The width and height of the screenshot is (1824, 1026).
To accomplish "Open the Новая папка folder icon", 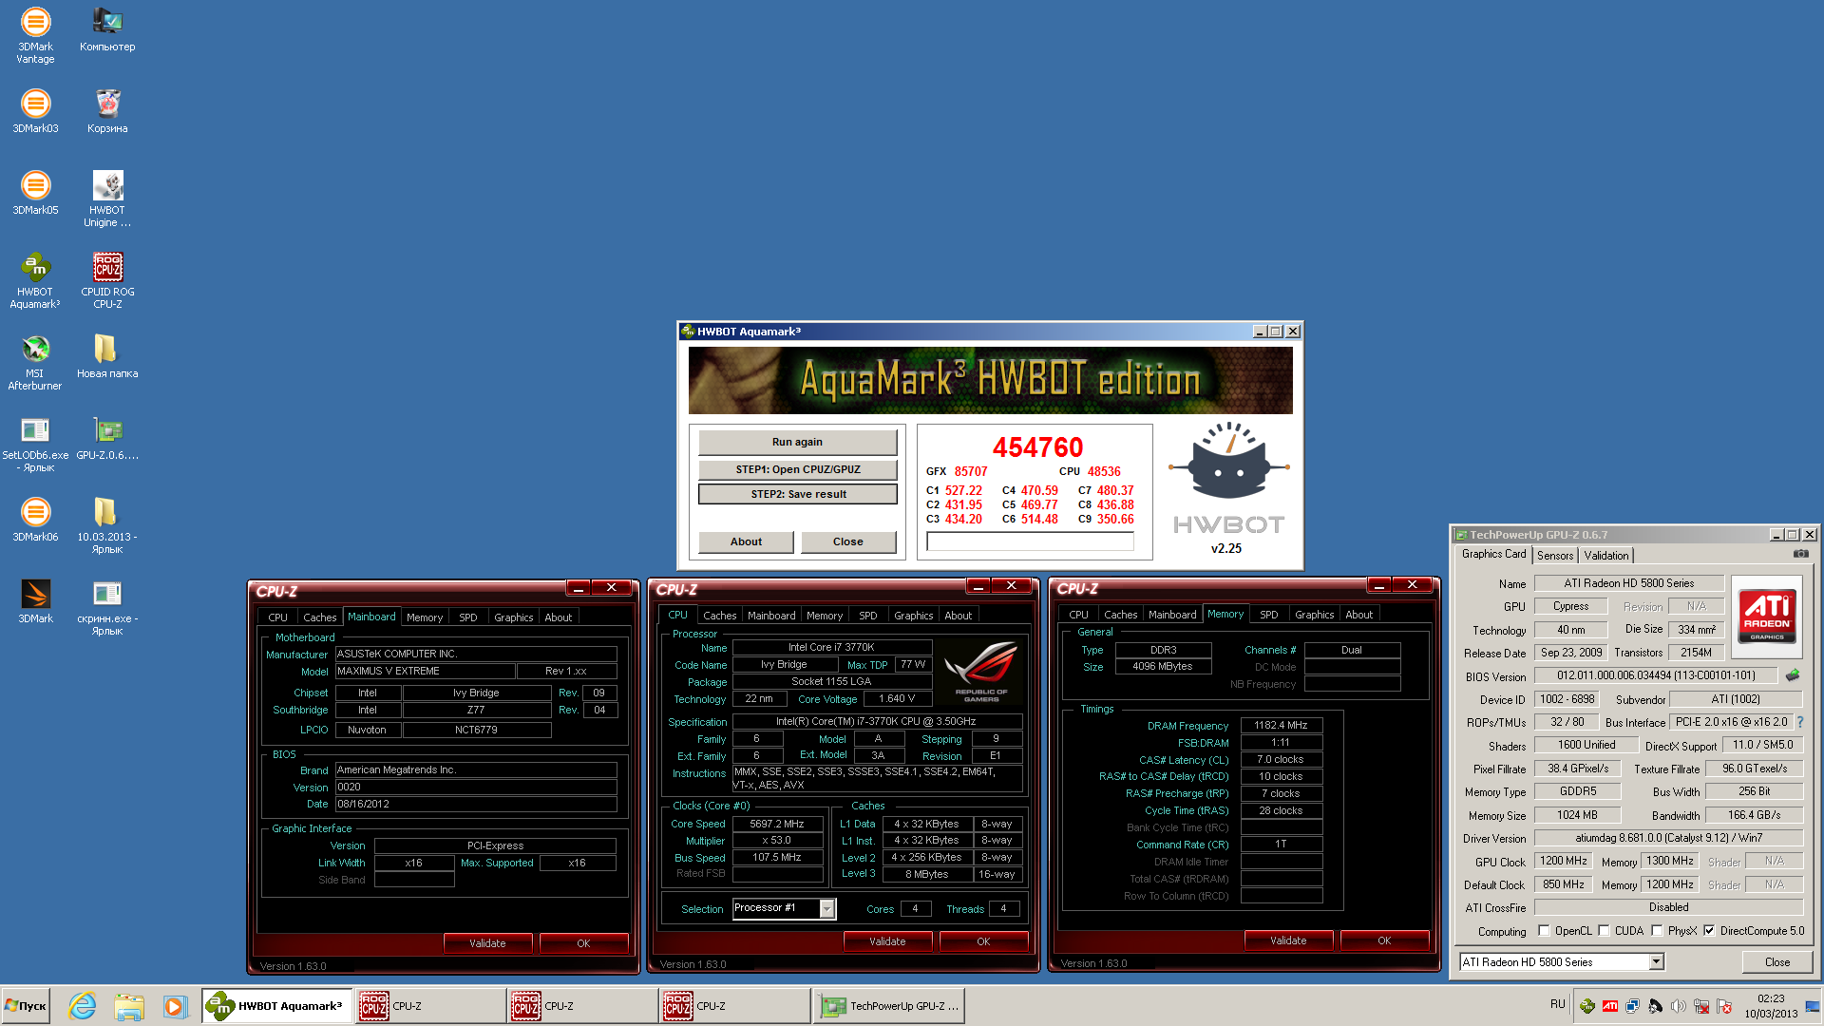I will coord(107,356).
